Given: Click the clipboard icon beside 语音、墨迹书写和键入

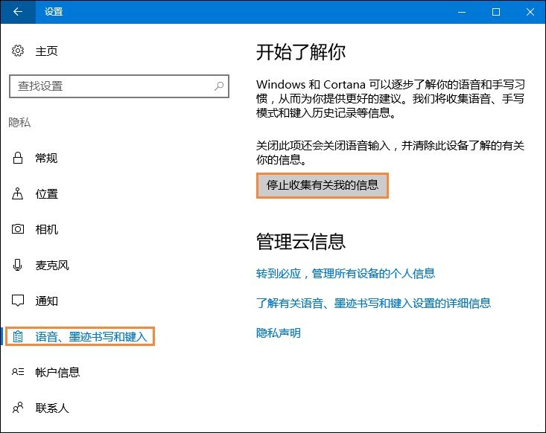Looking at the screenshot, I should point(18,337).
